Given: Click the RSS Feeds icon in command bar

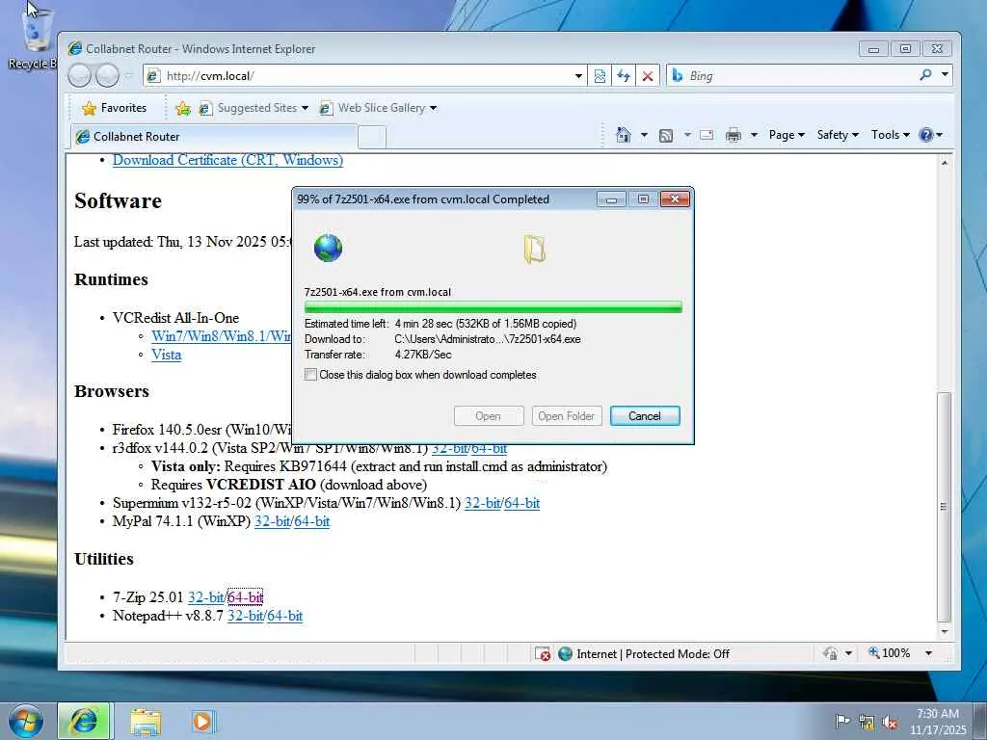Looking at the screenshot, I should click(666, 135).
